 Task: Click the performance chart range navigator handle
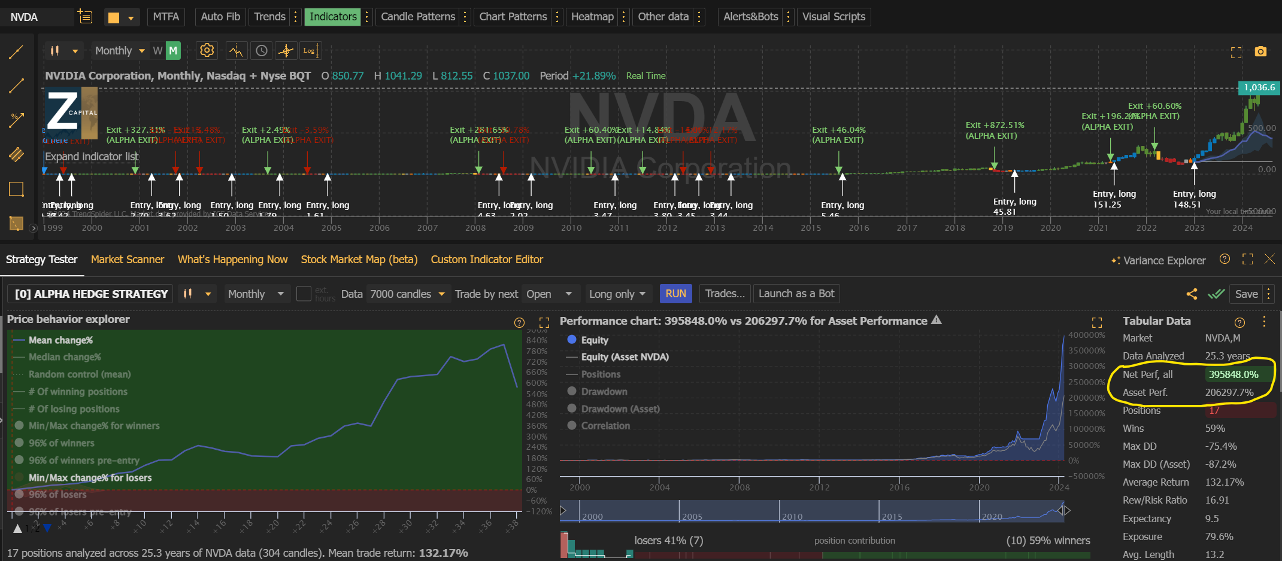(1064, 510)
